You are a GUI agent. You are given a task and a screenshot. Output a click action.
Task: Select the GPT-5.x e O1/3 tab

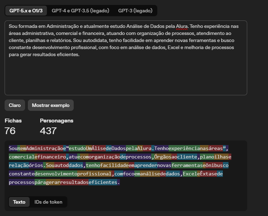pyautogui.click(x=26, y=11)
